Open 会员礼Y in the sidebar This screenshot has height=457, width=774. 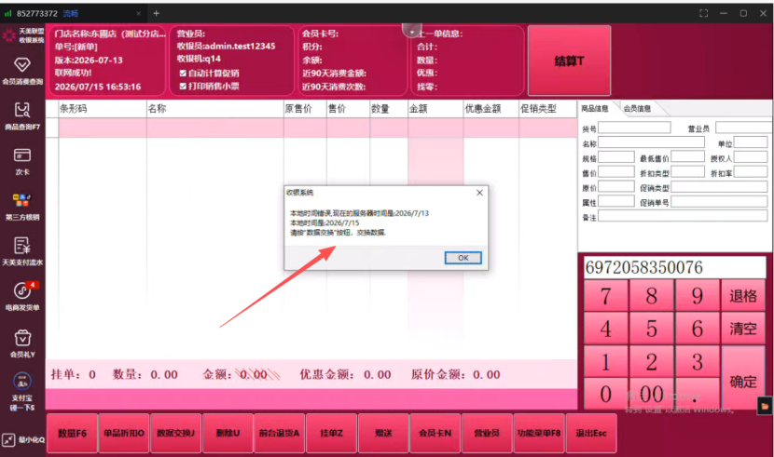(22, 343)
